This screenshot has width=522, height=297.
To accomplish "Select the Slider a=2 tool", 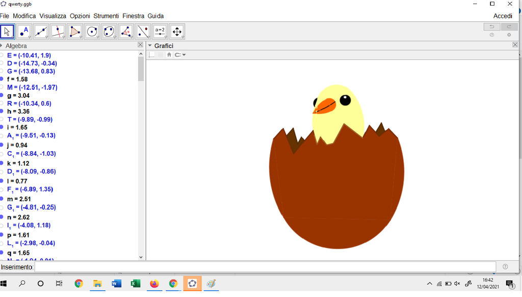I will [x=160, y=32].
